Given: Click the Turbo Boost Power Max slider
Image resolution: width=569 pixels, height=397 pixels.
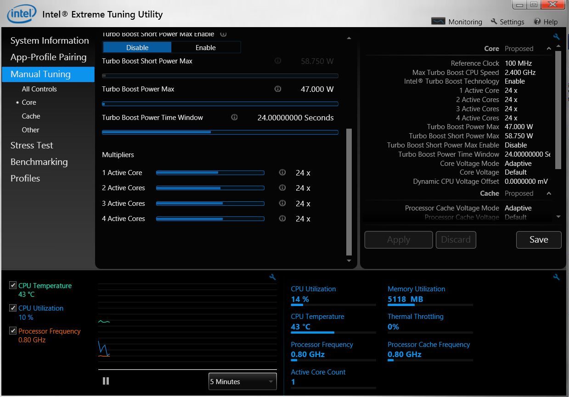Looking at the screenshot, I should click(x=220, y=104).
